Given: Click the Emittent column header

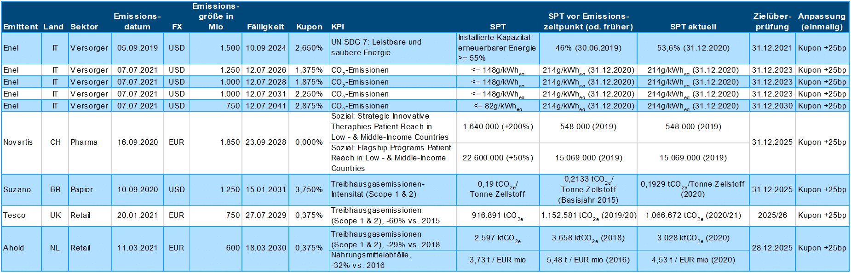Looking at the screenshot, I should [x=20, y=27].
